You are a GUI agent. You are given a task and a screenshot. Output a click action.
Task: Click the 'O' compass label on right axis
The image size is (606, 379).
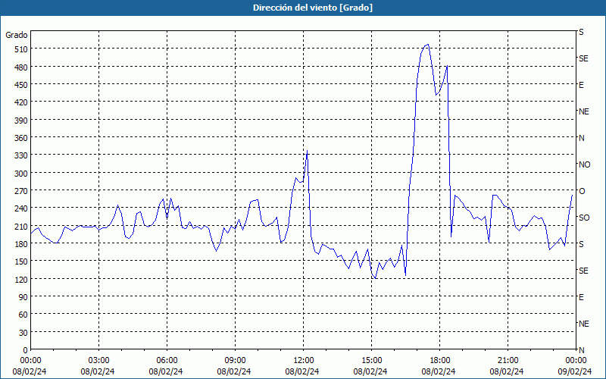pyautogui.click(x=582, y=191)
